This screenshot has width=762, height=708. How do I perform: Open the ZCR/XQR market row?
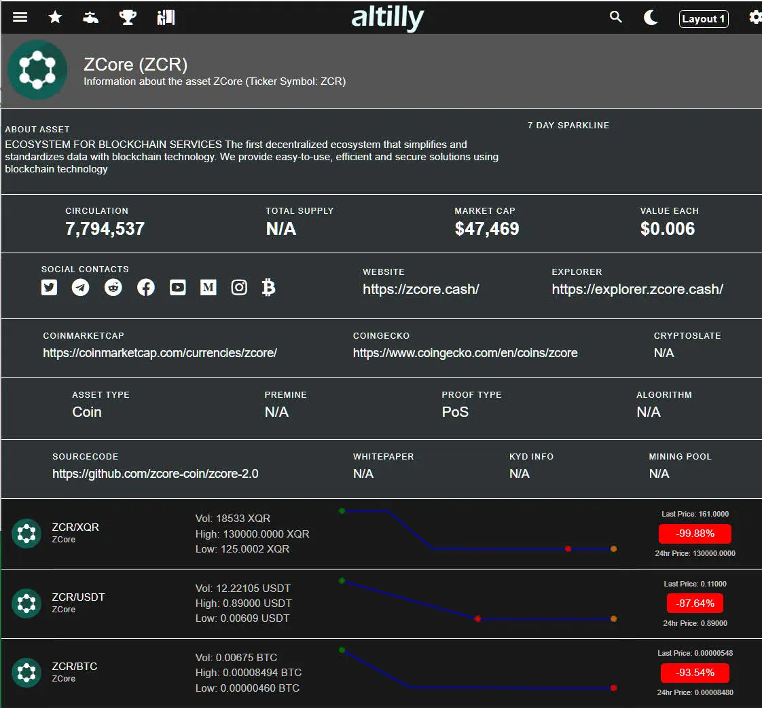tap(381, 533)
